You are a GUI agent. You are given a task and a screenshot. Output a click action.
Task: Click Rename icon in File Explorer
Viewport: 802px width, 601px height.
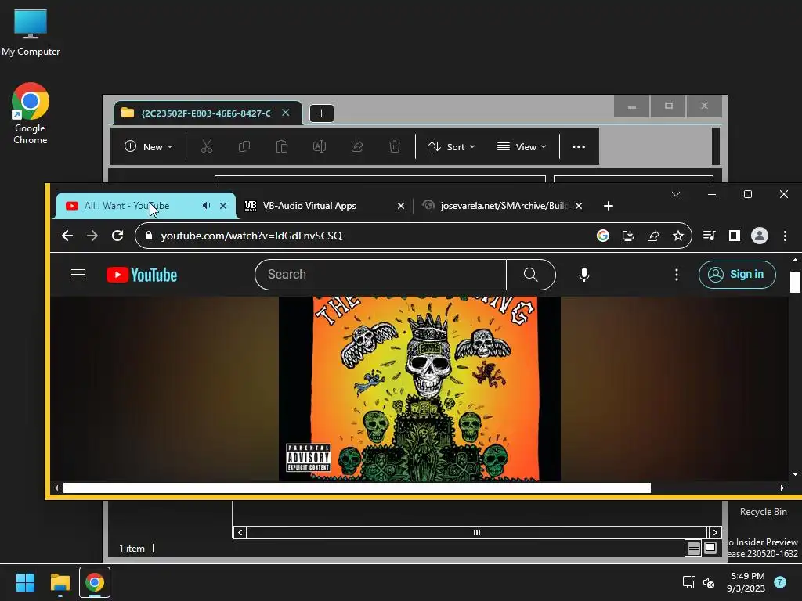[320, 146]
